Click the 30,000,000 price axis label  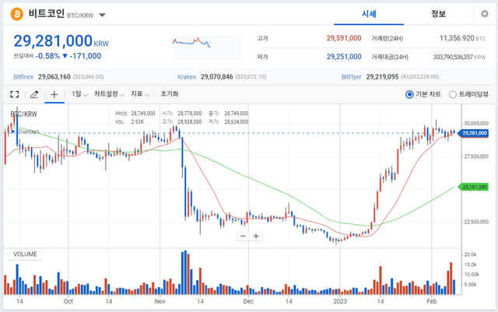click(476, 123)
